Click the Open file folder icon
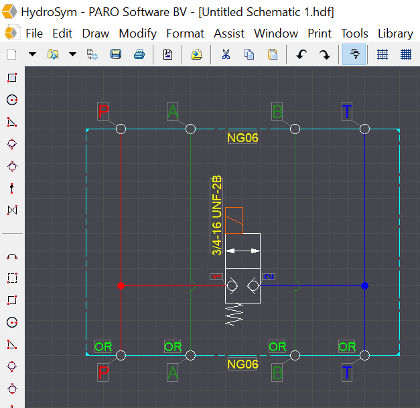Screen dimensions: 420x408 pyautogui.click(x=53, y=54)
